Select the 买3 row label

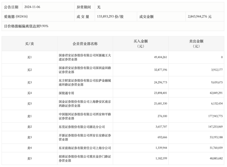pos(30,83)
